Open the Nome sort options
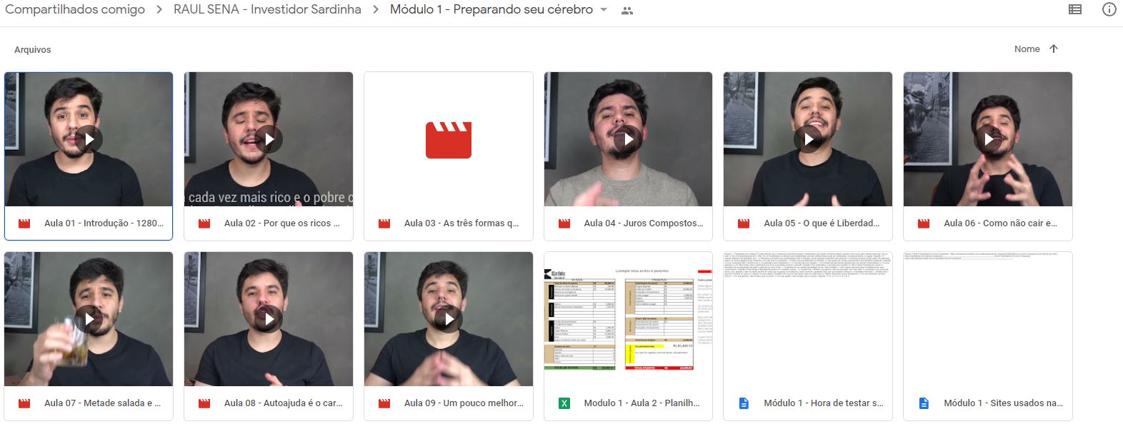1123x444 pixels. [x=1027, y=49]
